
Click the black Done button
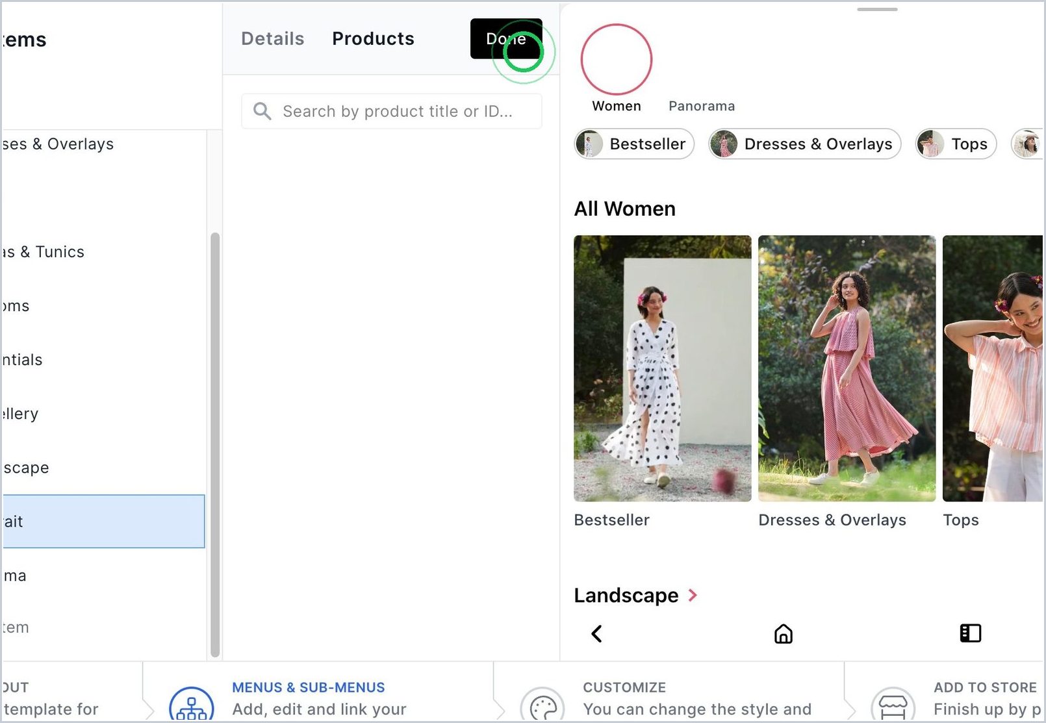tap(506, 39)
